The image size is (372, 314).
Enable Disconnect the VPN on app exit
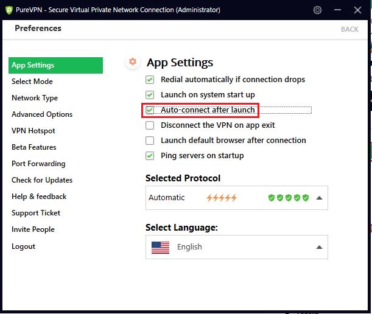150,125
